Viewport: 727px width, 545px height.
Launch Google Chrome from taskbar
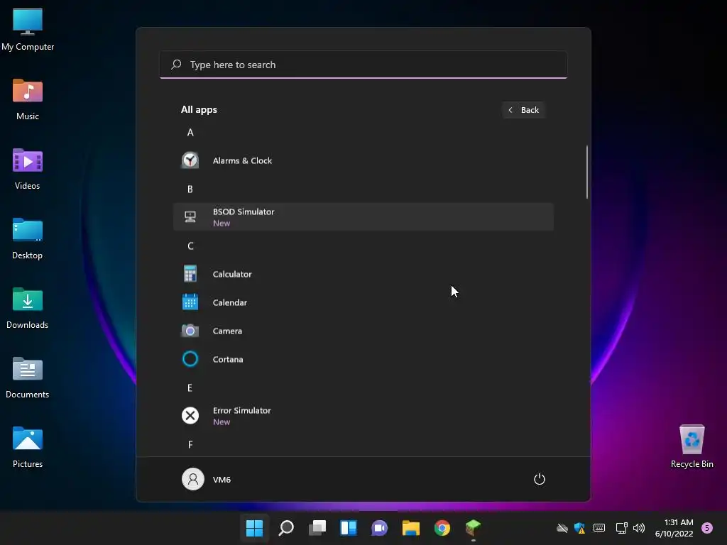(442, 528)
